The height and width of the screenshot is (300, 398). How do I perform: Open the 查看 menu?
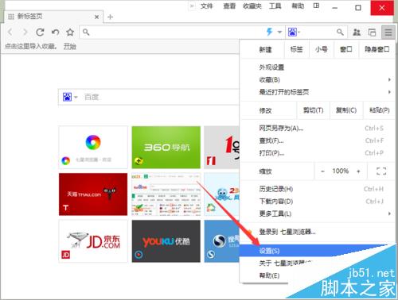point(229,6)
